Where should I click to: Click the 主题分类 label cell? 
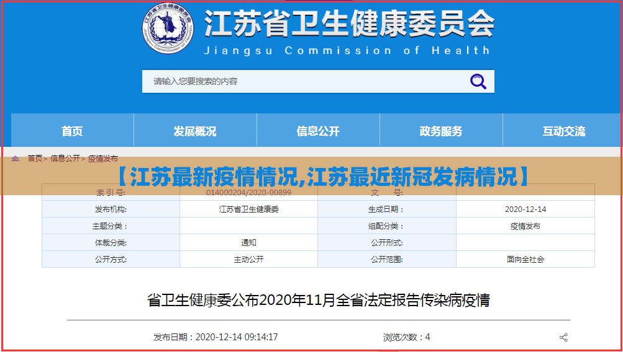pos(111,226)
